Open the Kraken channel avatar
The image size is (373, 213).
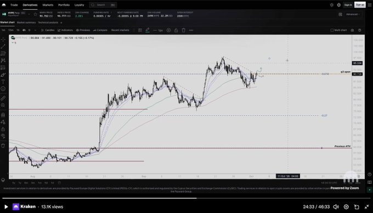click(x=16, y=207)
